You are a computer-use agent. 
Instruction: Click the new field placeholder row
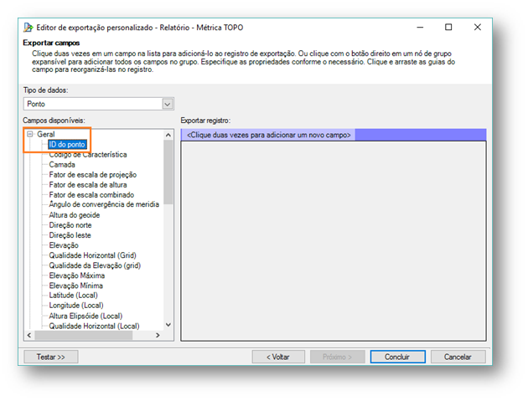pyautogui.click(x=269, y=135)
